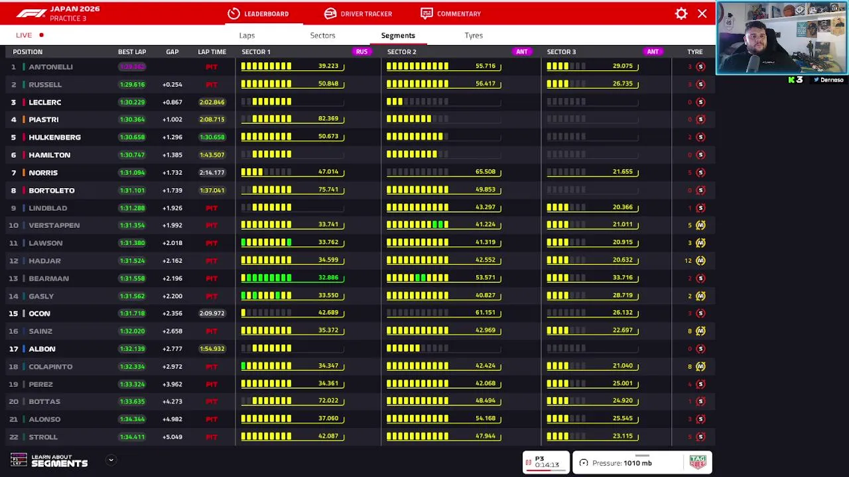Click Gasly's medium tyre icon
Screen dimensions: 849x477
pos(700,296)
